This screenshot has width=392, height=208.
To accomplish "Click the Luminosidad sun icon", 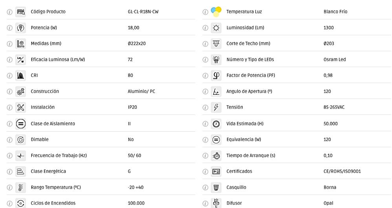I will pos(216,28).
